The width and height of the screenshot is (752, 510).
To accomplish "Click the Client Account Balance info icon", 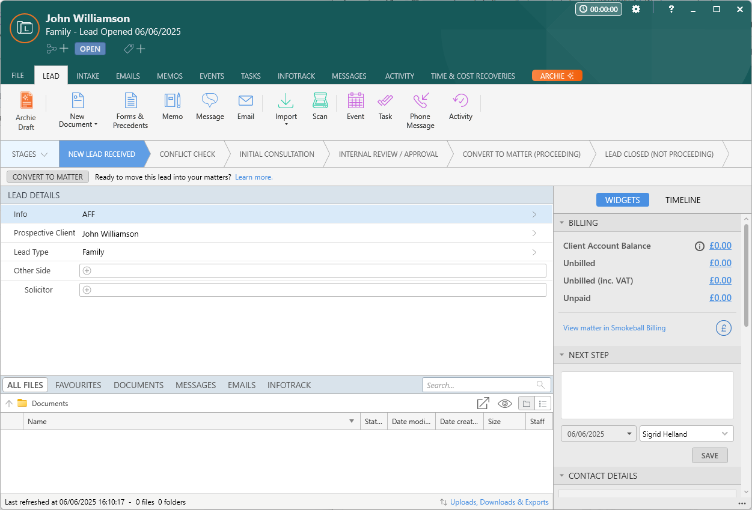I will pyautogui.click(x=699, y=246).
